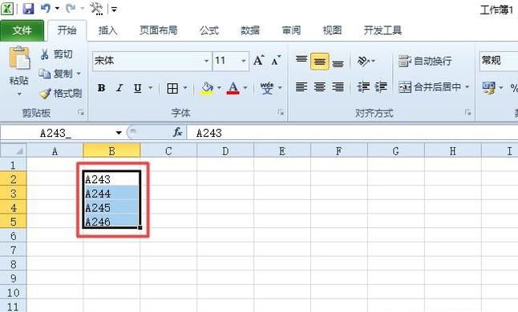Click the borders icon

pyautogui.click(x=172, y=88)
